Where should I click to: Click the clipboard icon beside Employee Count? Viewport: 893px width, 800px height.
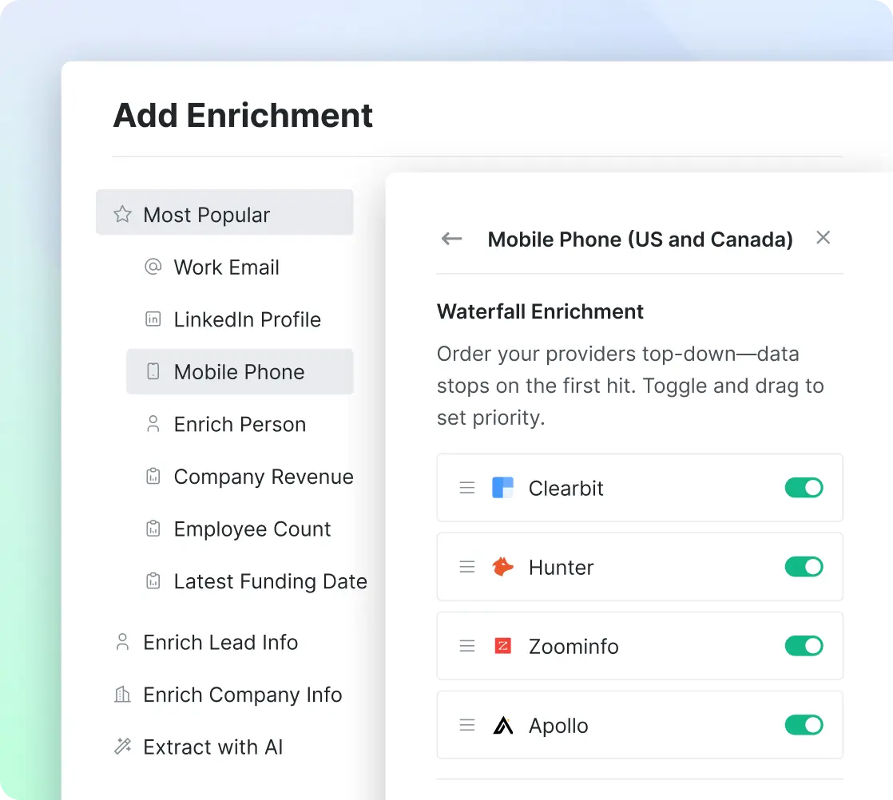tap(153, 529)
